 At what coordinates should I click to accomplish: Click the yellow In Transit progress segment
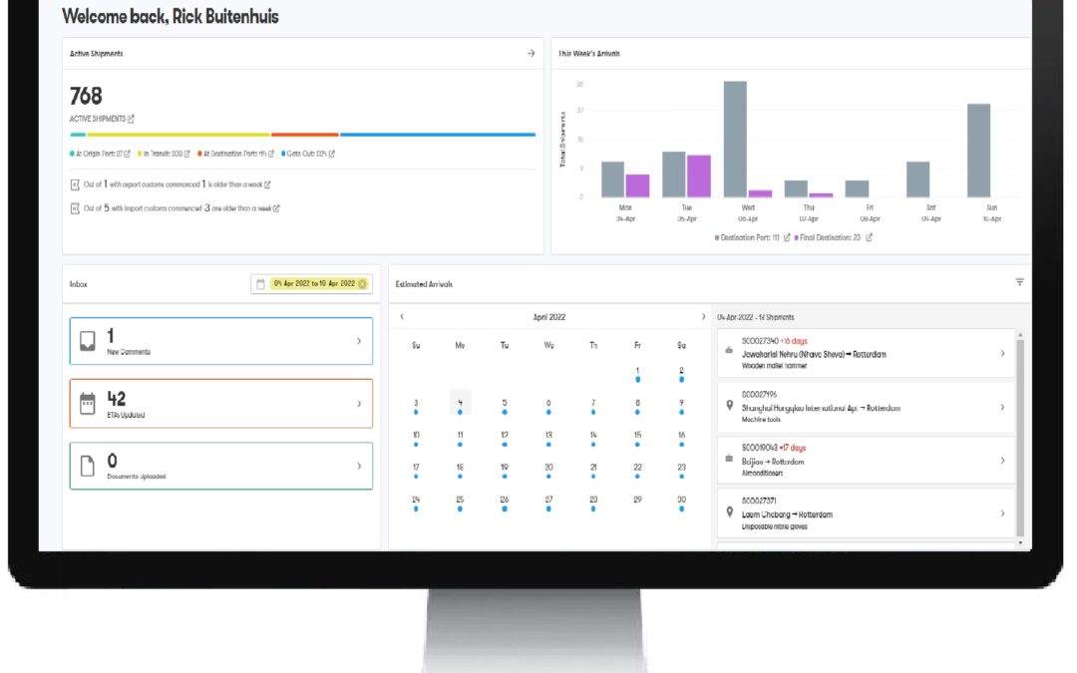(x=179, y=135)
